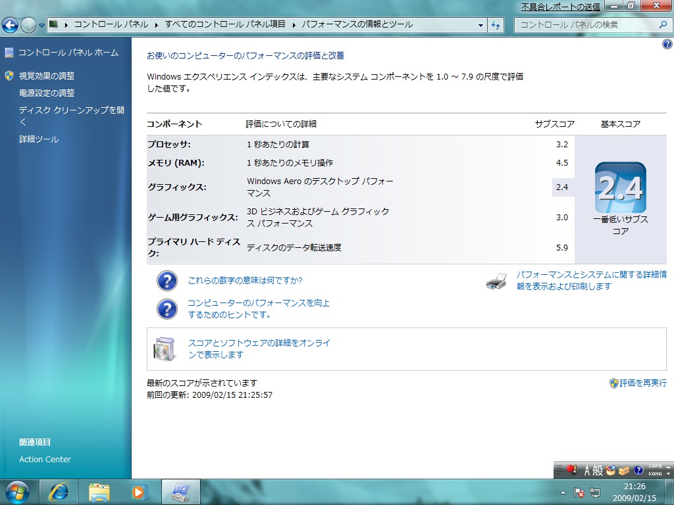
Task: Open the recent pages dropdown arrow
Action: click(x=41, y=26)
